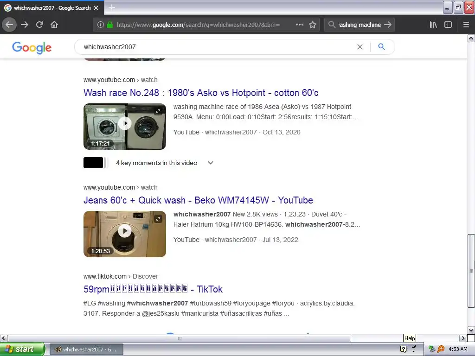Select the whichwasher2007 - Google Search tab

point(52,8)
